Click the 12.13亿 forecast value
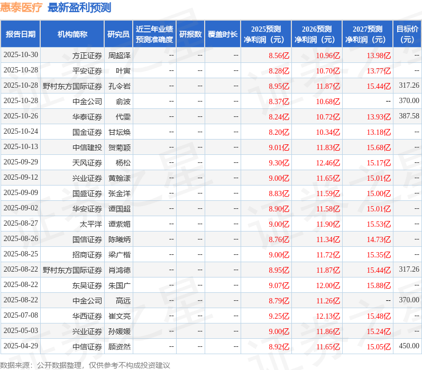The width and height of the screenshot is (422, 370). tap(328, 316)
